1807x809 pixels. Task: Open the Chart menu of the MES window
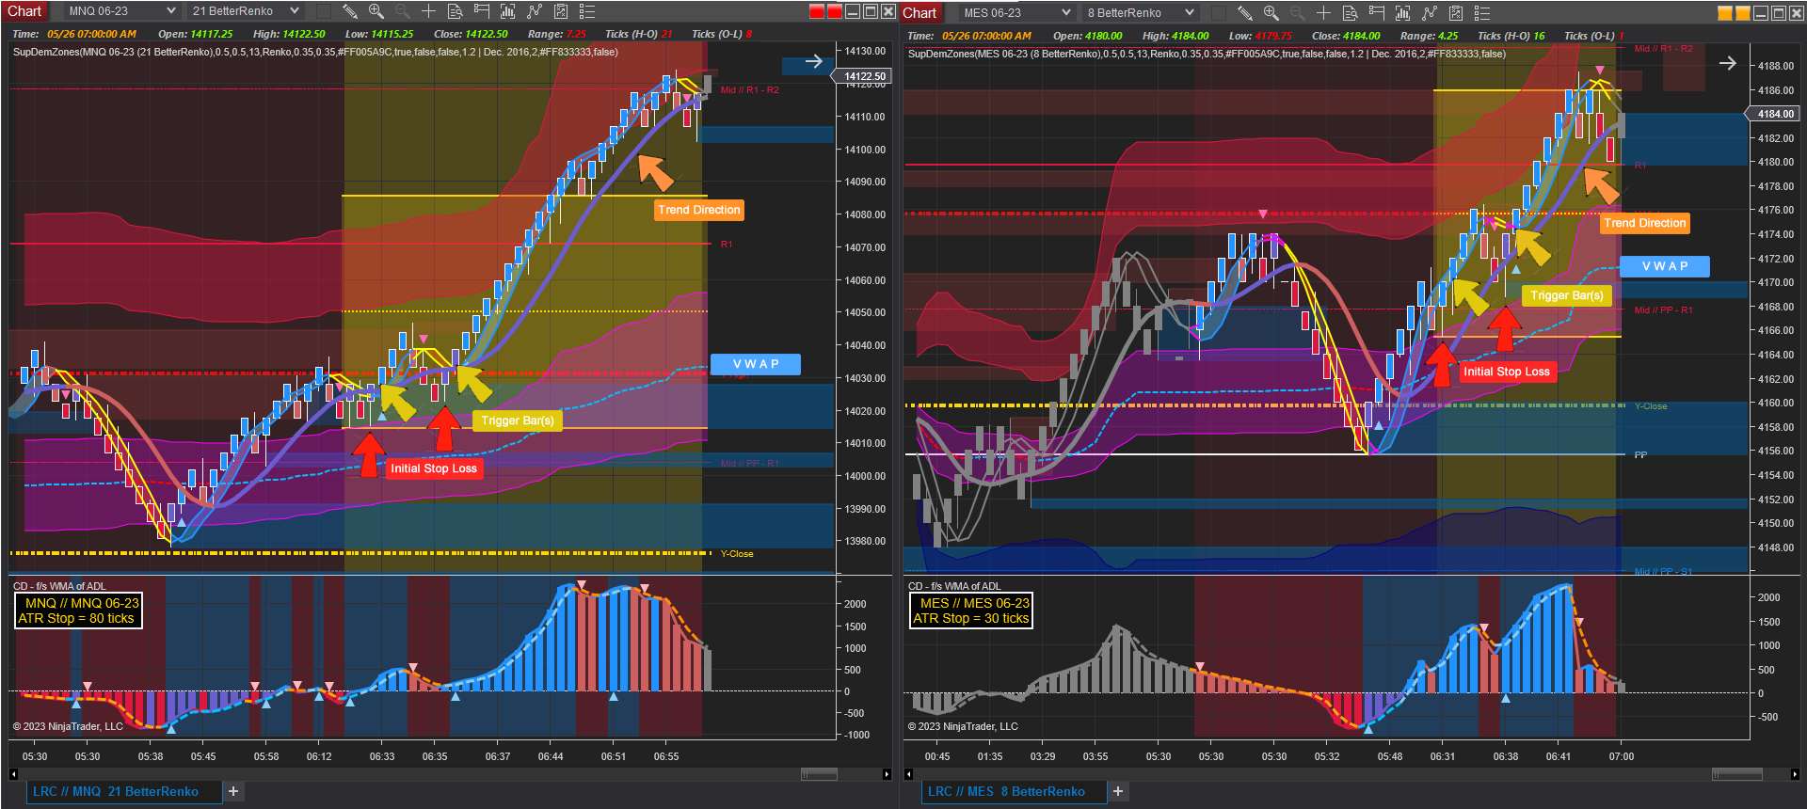[919, 13]
